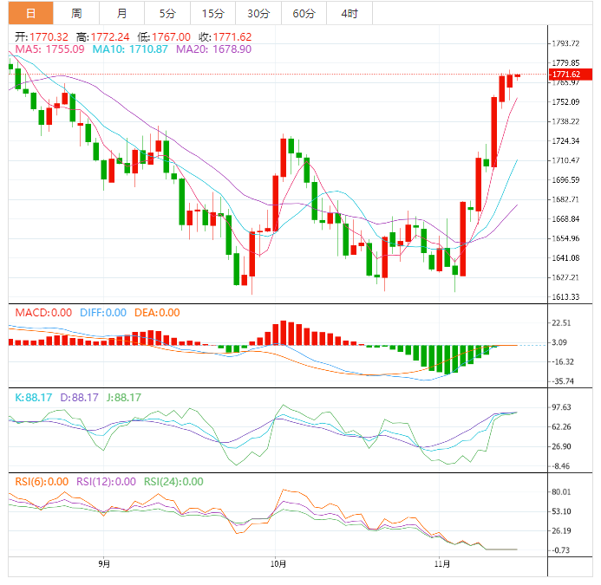Click the 1752.09 price axis label

click(565, 102)
